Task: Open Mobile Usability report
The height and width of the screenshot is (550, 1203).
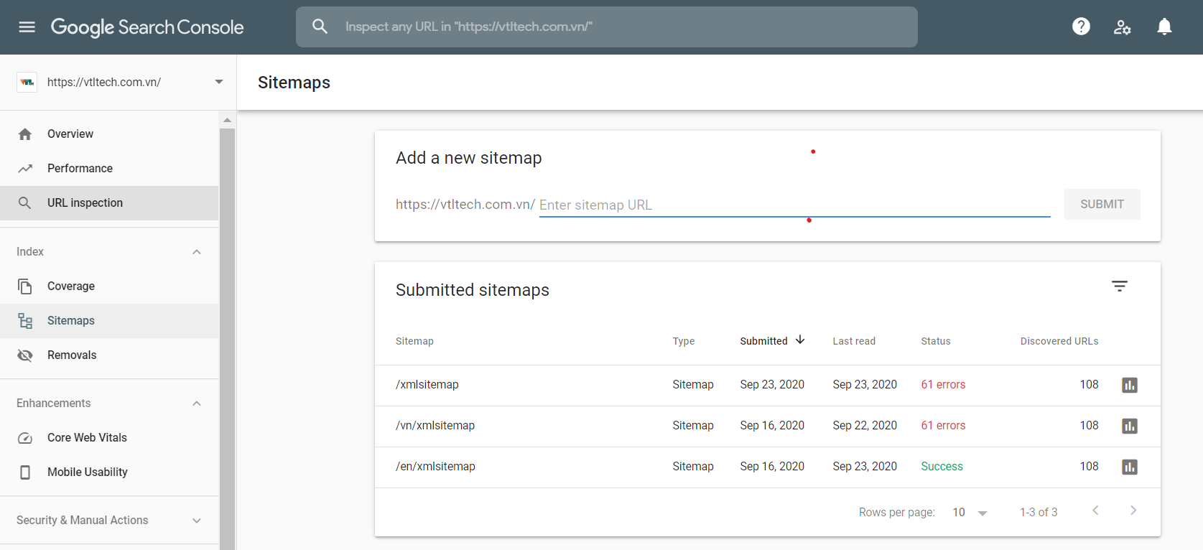Action: click(109, 472)
